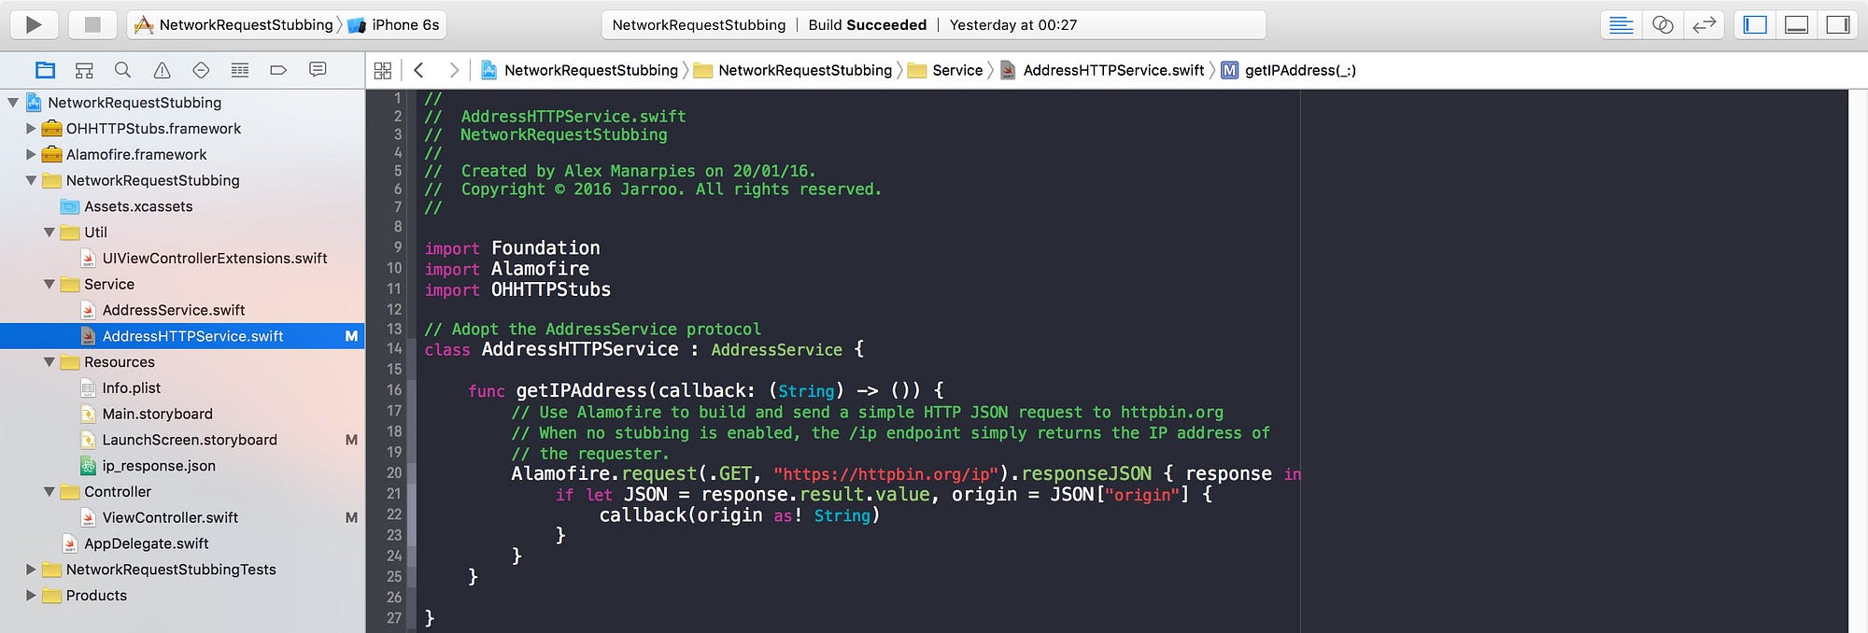The width and height of the screenshot is (1868, 633).
Task: Show the Breakpoint navigator
Action: click(278, 70)
